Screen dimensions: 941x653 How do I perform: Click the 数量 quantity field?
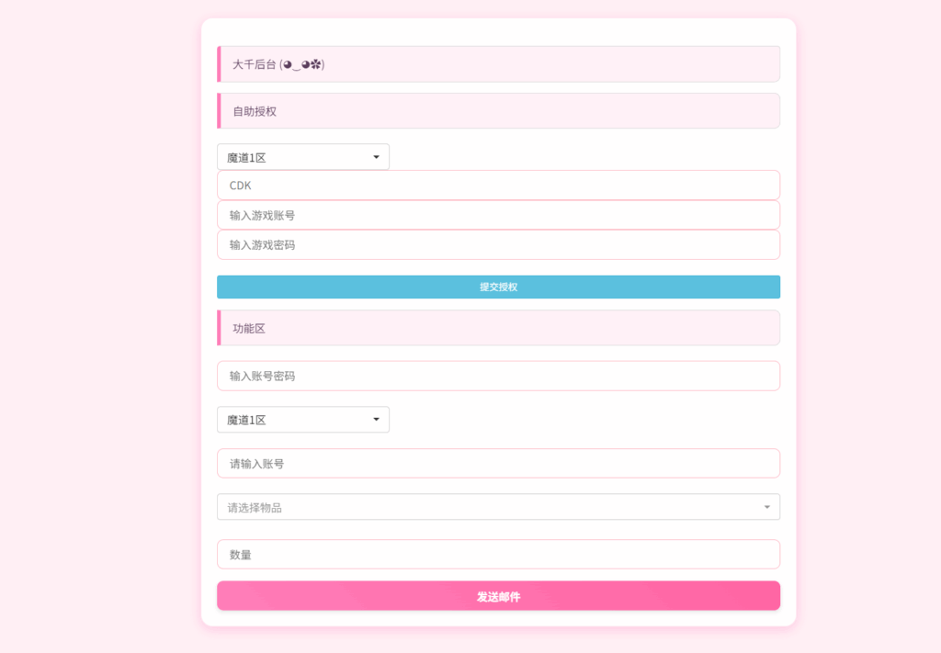coord(498,554)
